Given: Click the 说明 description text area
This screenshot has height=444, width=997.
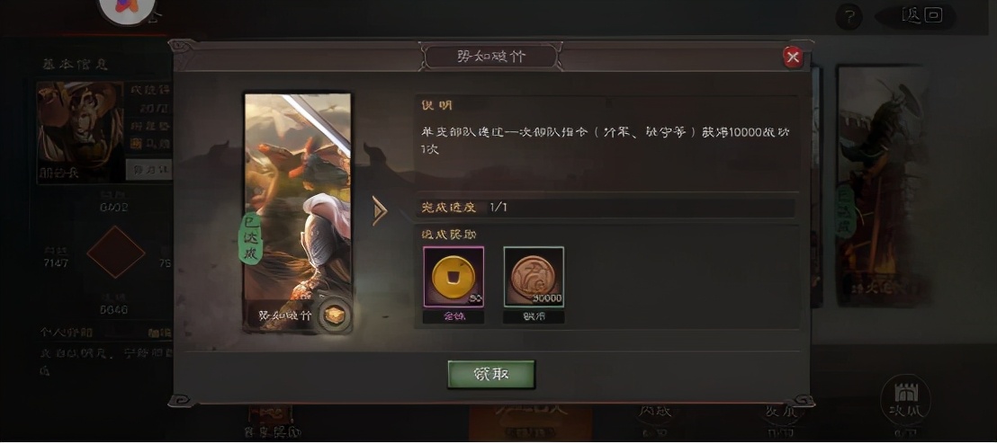Looking at the screenshot, I should [x=606, y=139].
